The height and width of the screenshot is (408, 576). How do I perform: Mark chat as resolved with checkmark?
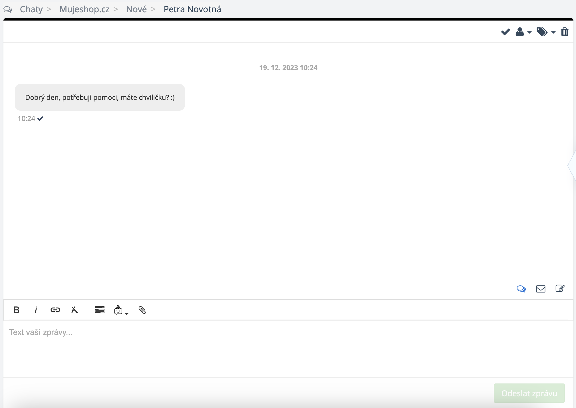[505, 32]
